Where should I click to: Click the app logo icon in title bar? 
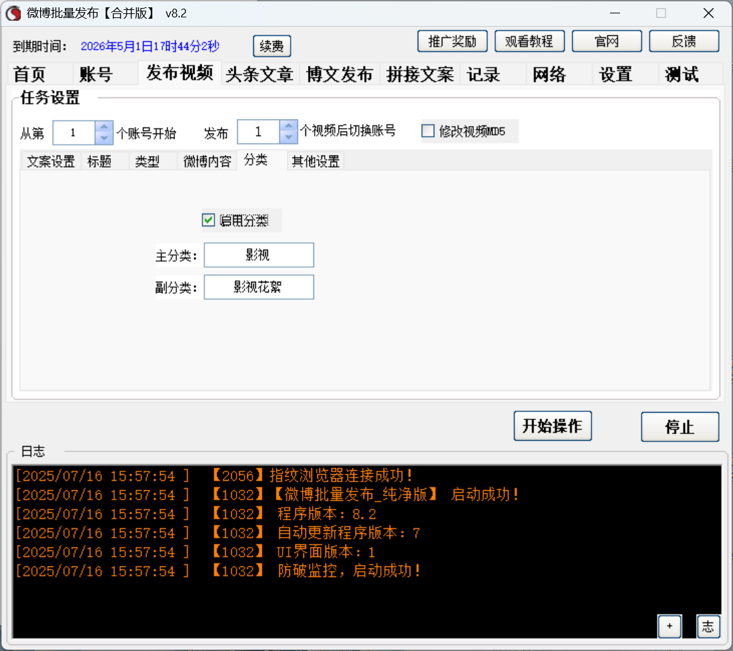[13, 13]
